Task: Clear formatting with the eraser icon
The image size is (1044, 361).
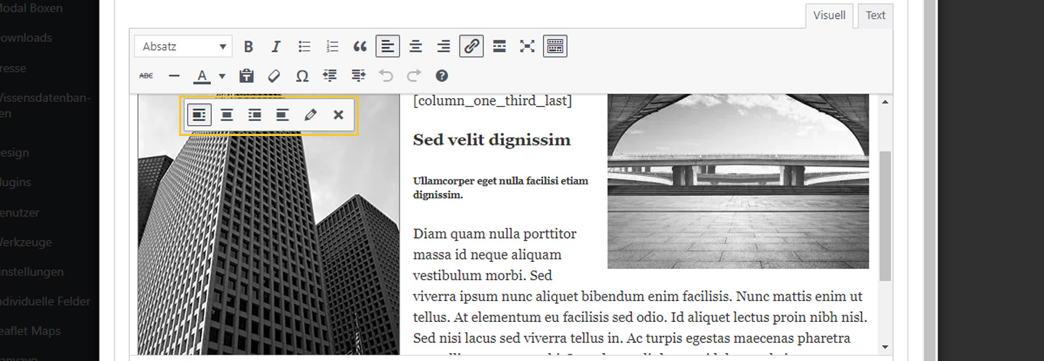Action: pos(274,76)
